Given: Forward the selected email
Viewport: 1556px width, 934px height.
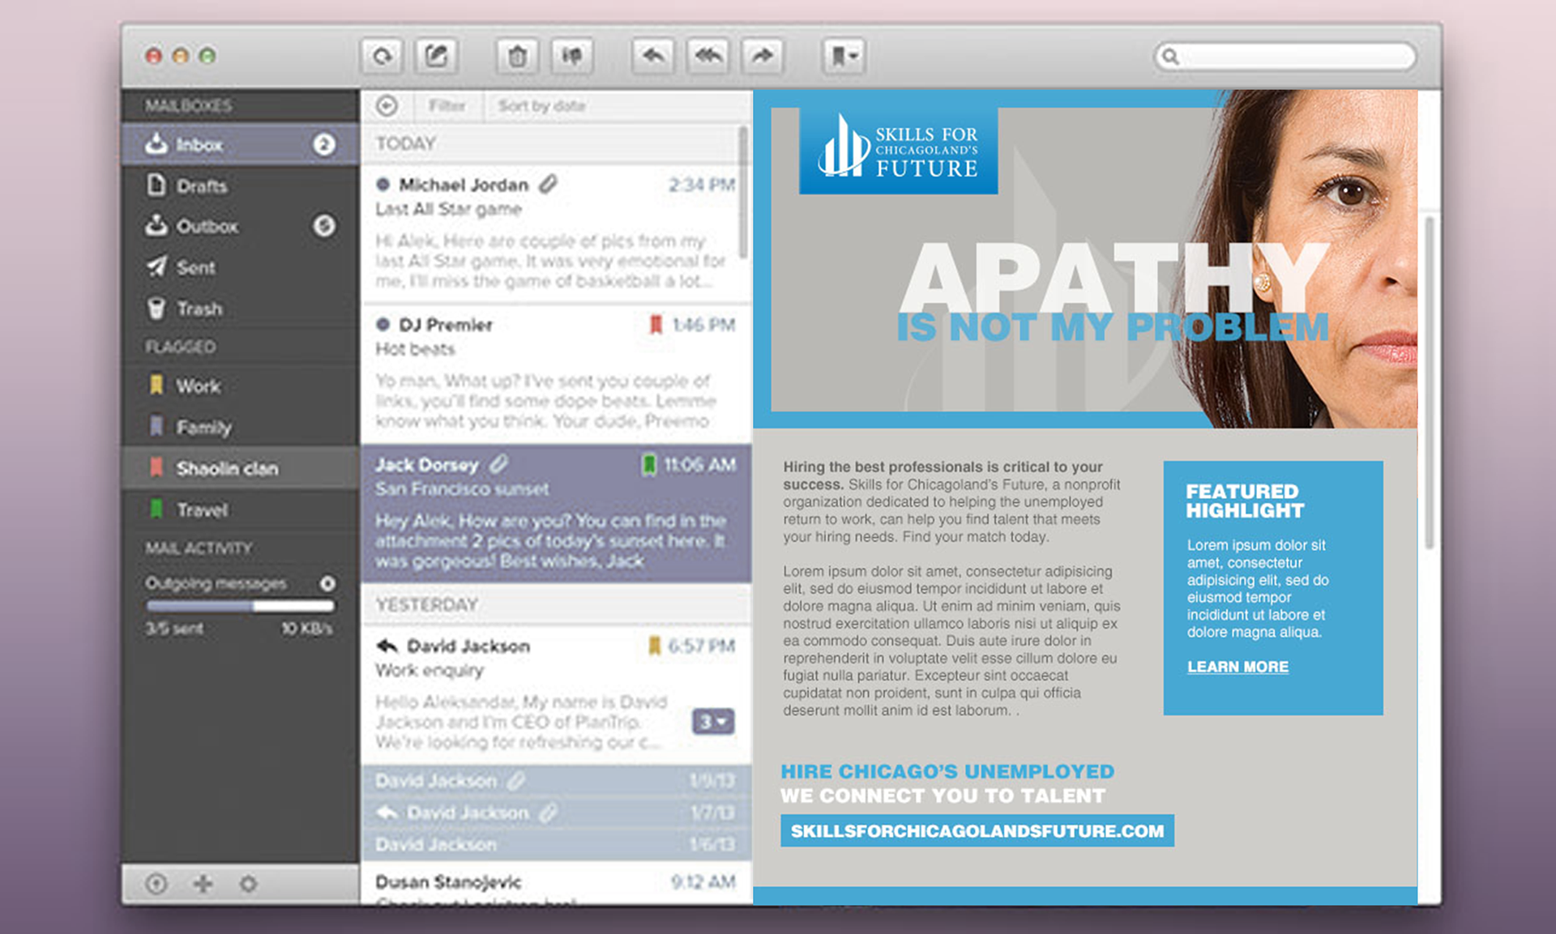Looking at the screenshot, I should 763,56.
